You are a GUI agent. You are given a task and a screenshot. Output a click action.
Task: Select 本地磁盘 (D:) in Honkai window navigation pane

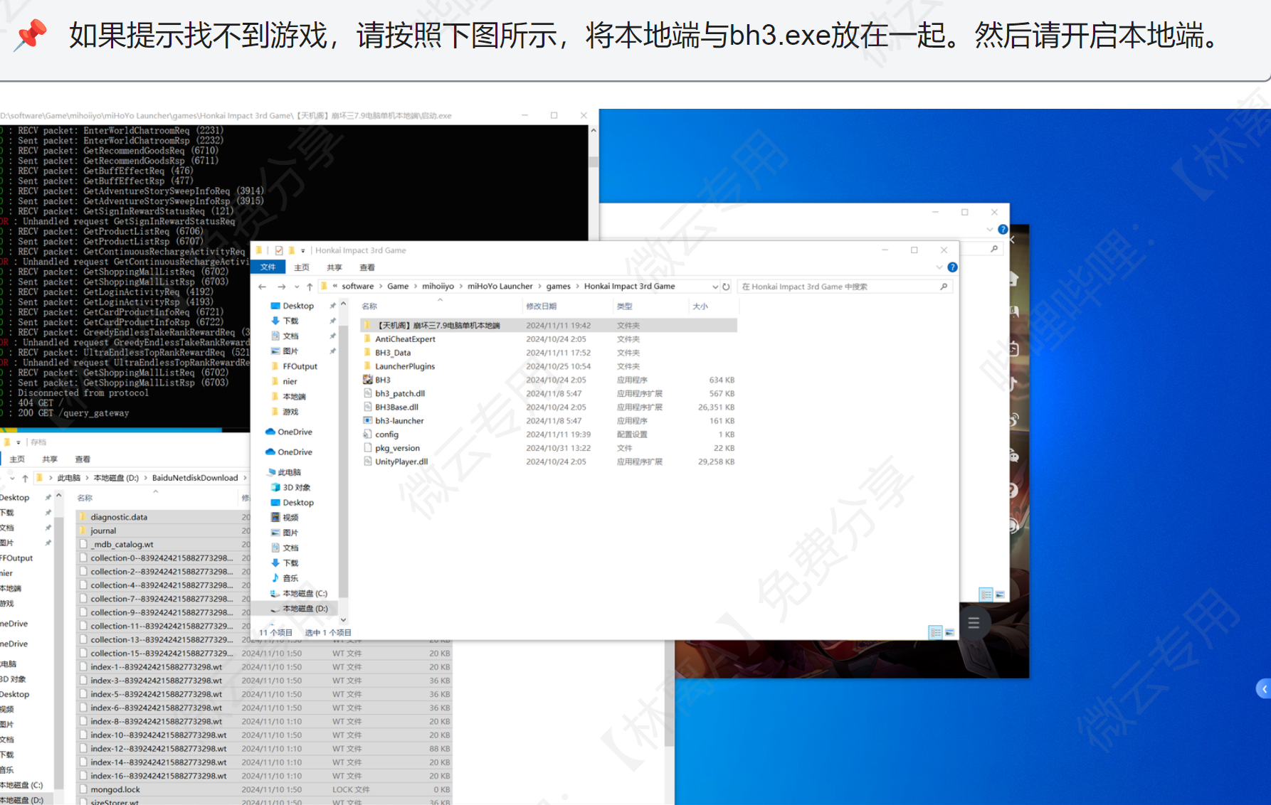coord(305,609)
